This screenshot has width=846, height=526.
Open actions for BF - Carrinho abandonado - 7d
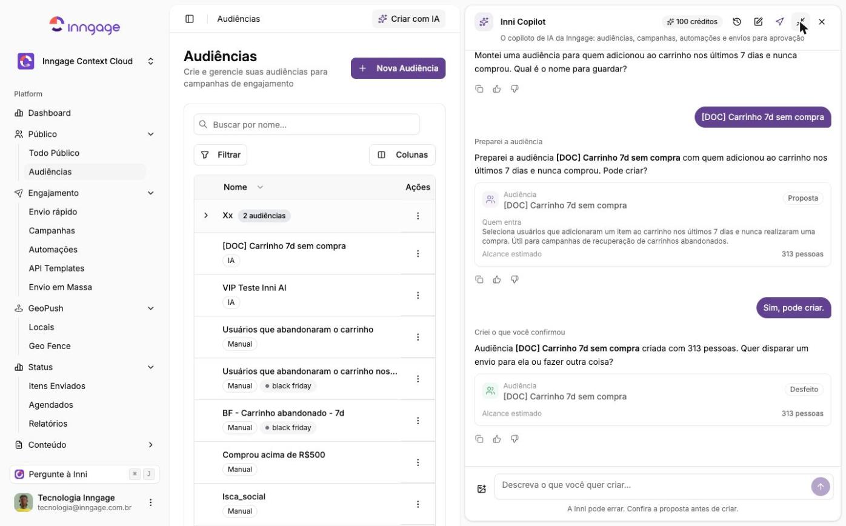(418, 421)
